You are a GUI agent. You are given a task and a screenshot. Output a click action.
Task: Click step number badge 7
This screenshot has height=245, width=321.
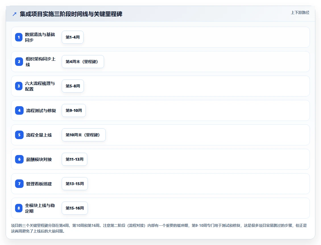(19, 184)
